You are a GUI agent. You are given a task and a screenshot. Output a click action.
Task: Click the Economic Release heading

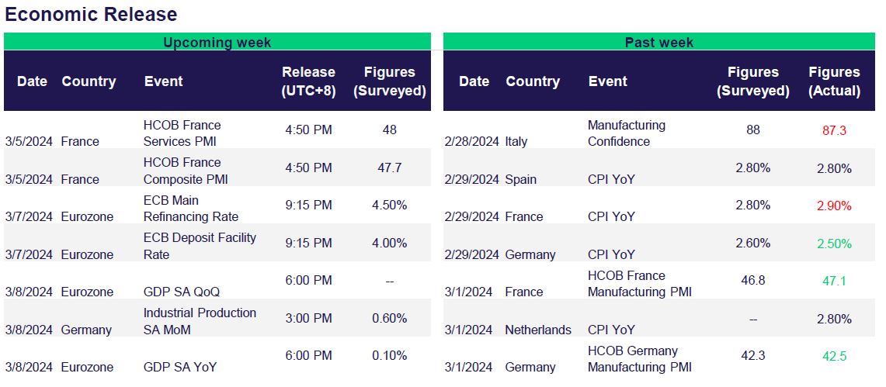tap(91, 14)
